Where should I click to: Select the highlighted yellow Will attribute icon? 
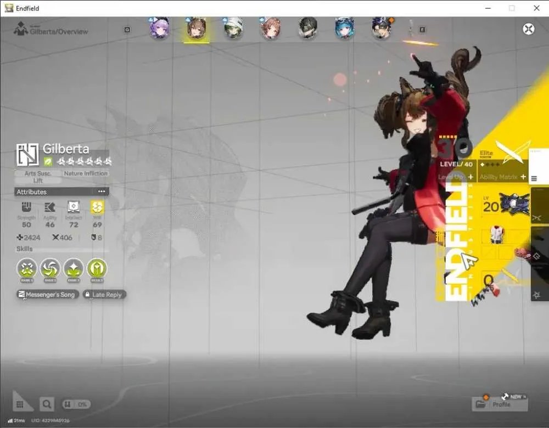click(x=97, y=207)
